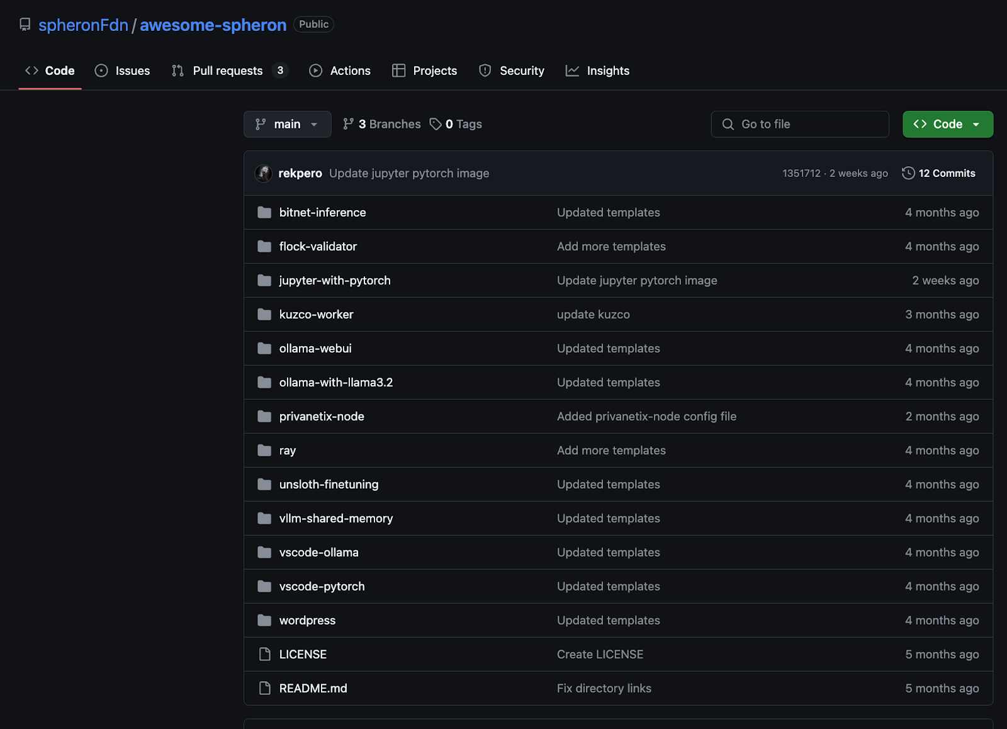Click the jupyter-with-pytorch folder icon

(264, 280)
